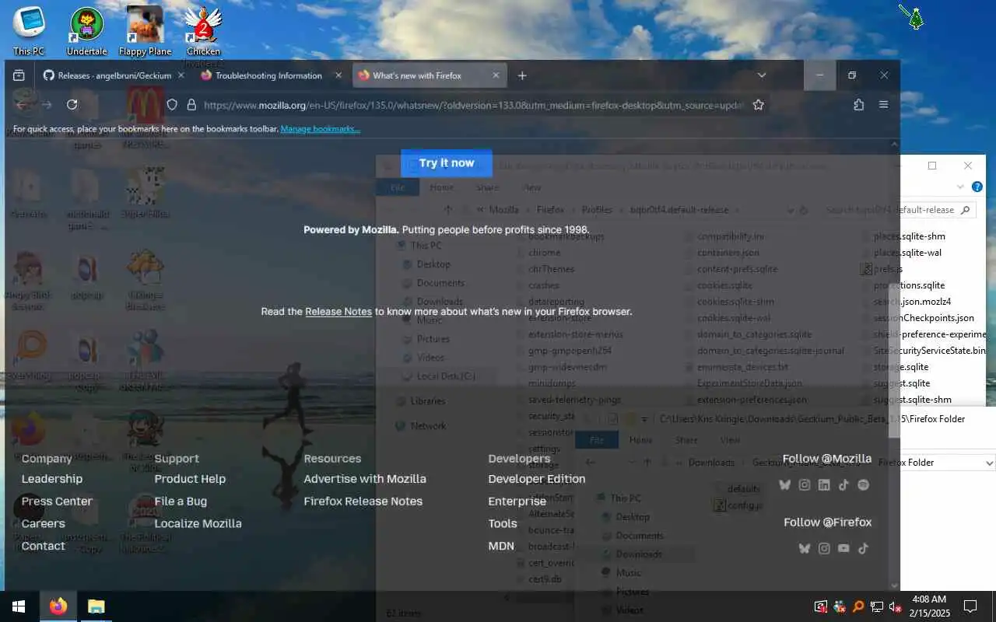Open Mozilla's Spotify icon

click(x=863, y=484)
